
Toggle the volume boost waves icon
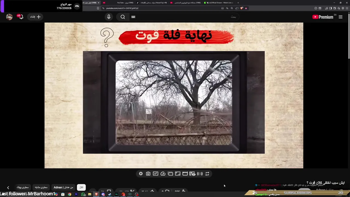pyautogui.click(x=200, y=174)
